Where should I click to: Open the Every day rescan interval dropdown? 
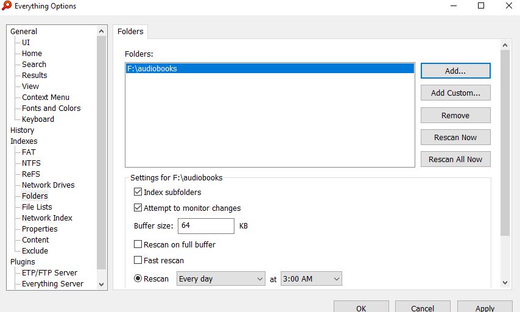221,279
